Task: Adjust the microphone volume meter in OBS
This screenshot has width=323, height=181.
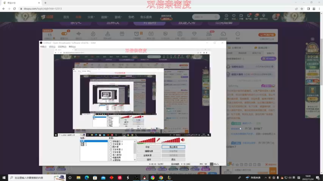Action: point(146,140)
